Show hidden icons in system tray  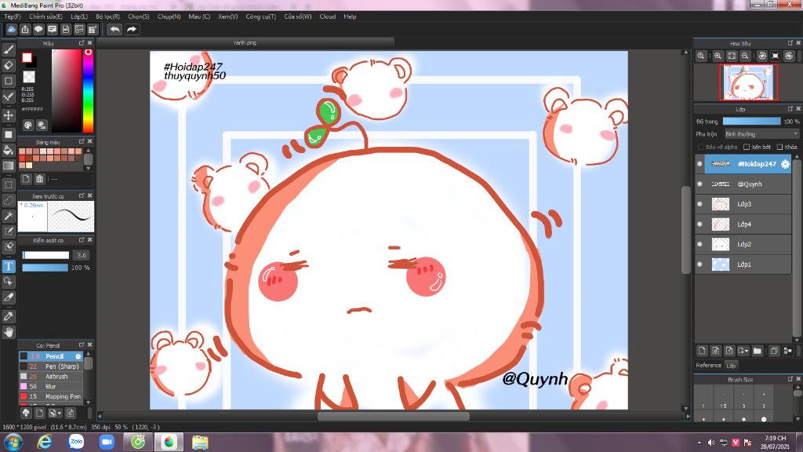(699, 443)
